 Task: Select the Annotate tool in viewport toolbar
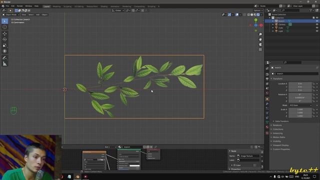coord(4,58)
